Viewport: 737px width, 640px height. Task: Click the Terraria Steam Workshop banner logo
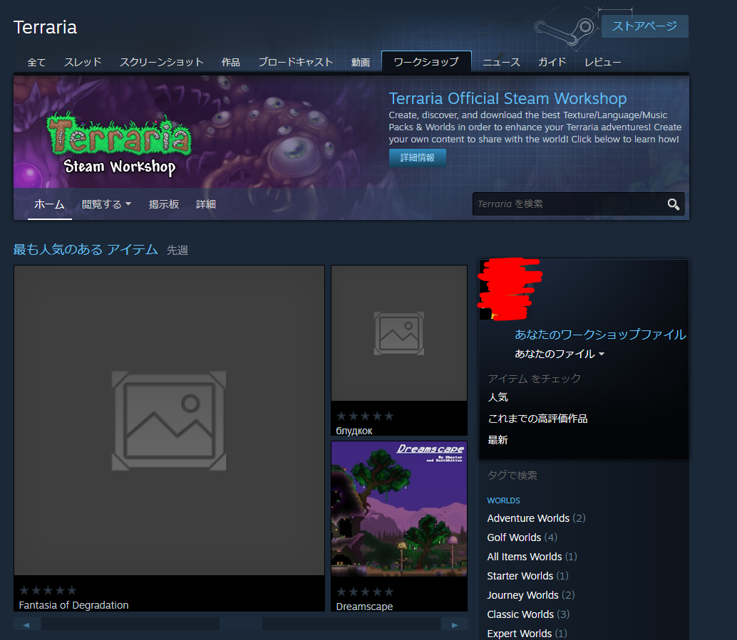click(x=120, y=145)
